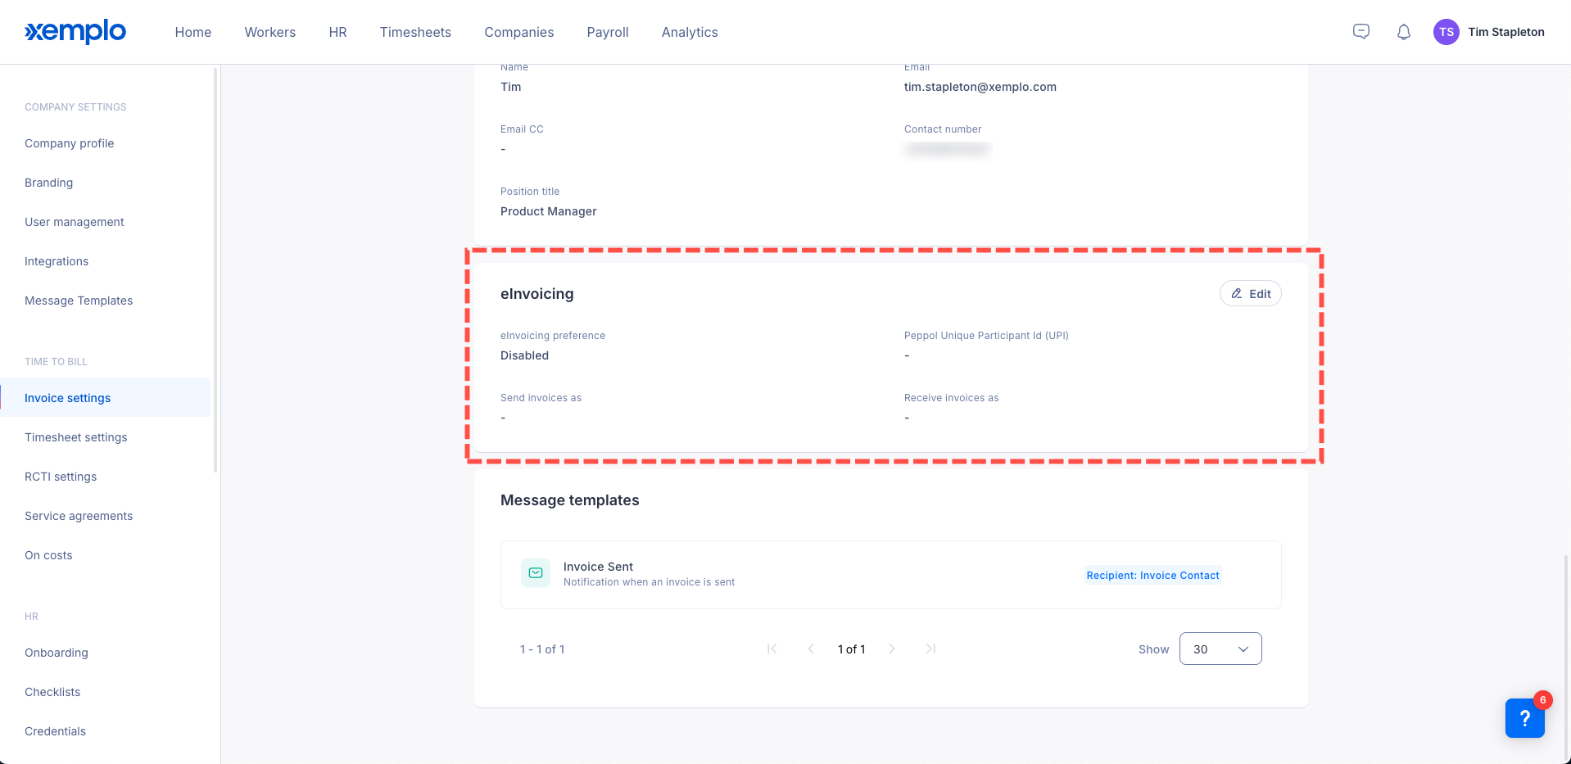1571x764 pixels.
Task: Open RCTI settings in the sidebar
Action: (61, 477)
